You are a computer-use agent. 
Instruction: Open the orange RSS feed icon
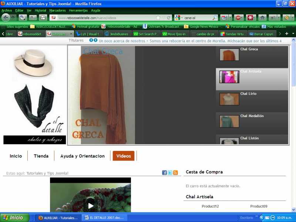175,172
